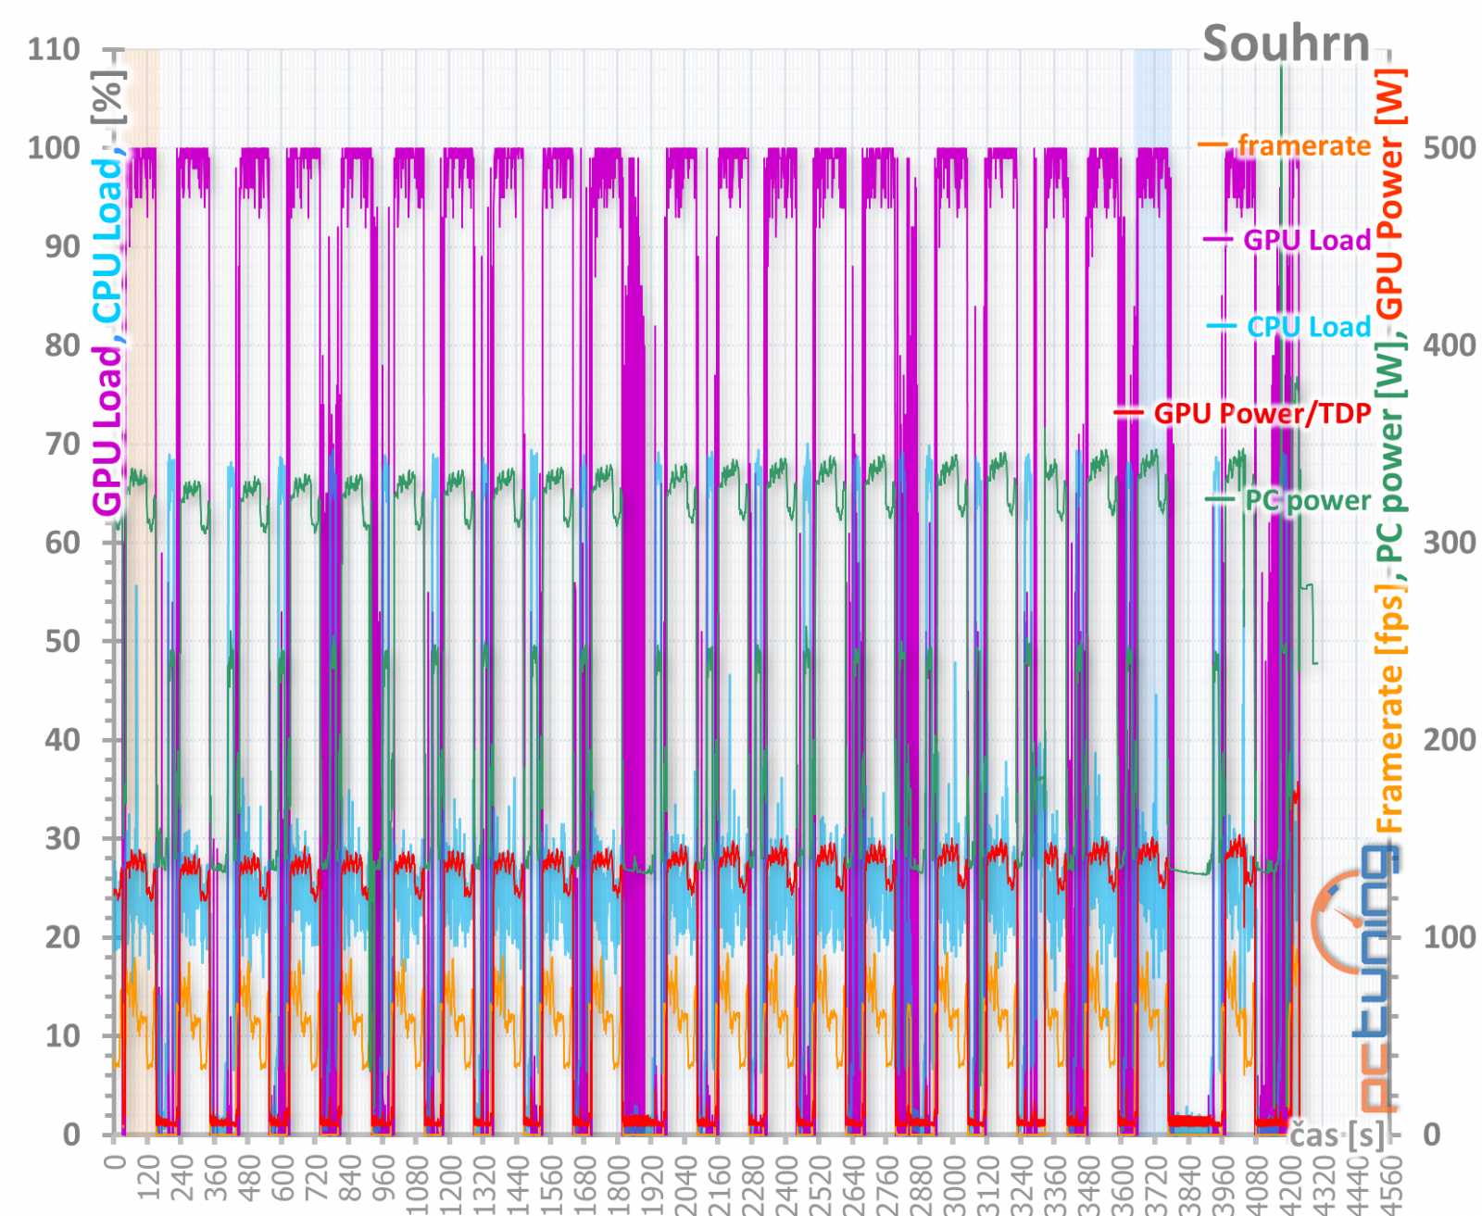Click left axis value "100"
The image size is (1482, 1216).
pos(54,147)
